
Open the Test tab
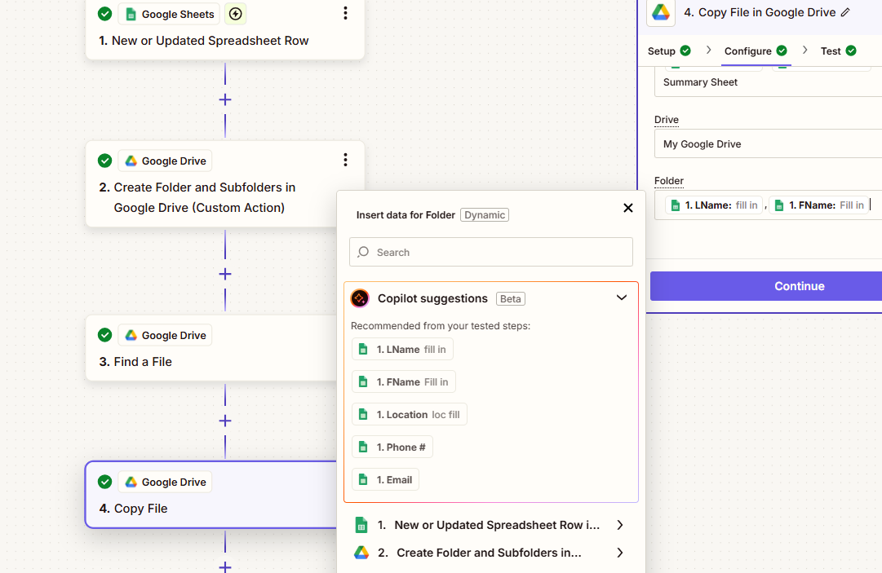pyautogui.click(x=838, y=51)
